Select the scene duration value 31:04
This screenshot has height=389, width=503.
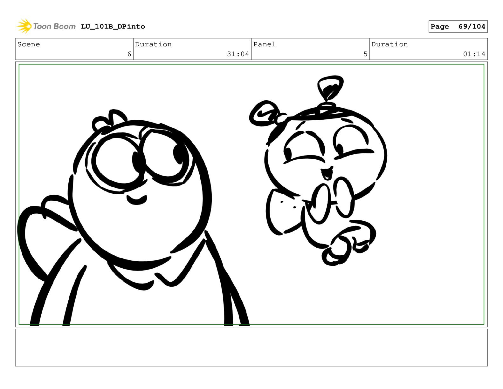tap(238, 54)
